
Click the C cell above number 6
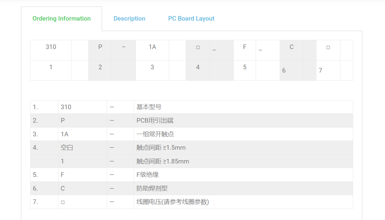291,47
